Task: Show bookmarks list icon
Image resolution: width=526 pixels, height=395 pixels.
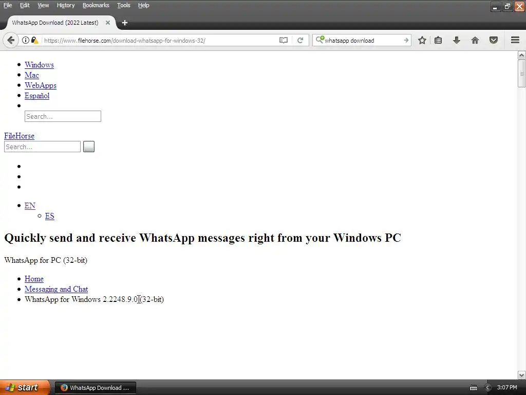Action: [438, 40]
